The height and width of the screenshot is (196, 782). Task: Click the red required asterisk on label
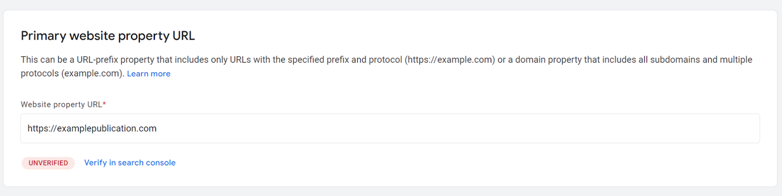(105, 104)
